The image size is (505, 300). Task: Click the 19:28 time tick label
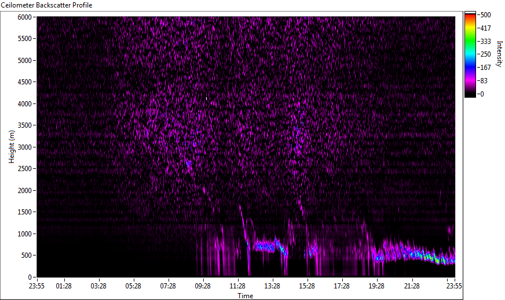coord(376,286)
